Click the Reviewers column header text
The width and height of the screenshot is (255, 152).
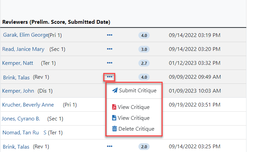pyautogui.click(x=56, y=22)
